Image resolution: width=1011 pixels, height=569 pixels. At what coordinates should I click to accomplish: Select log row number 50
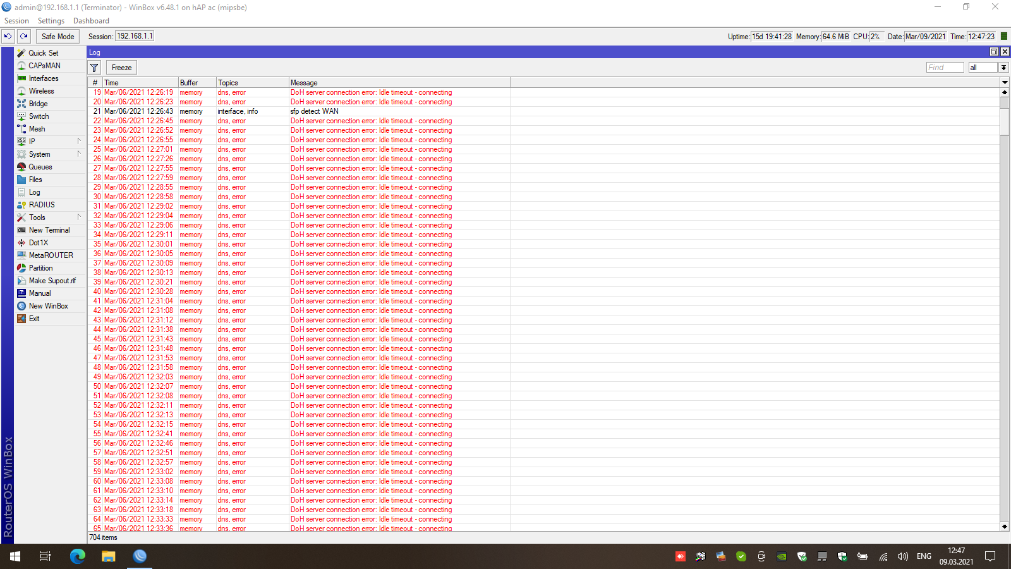tap(543, 386)
